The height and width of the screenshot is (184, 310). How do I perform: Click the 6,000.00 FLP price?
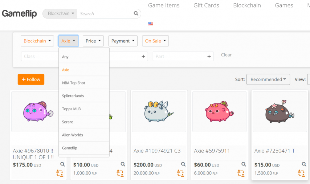(205, 173)
